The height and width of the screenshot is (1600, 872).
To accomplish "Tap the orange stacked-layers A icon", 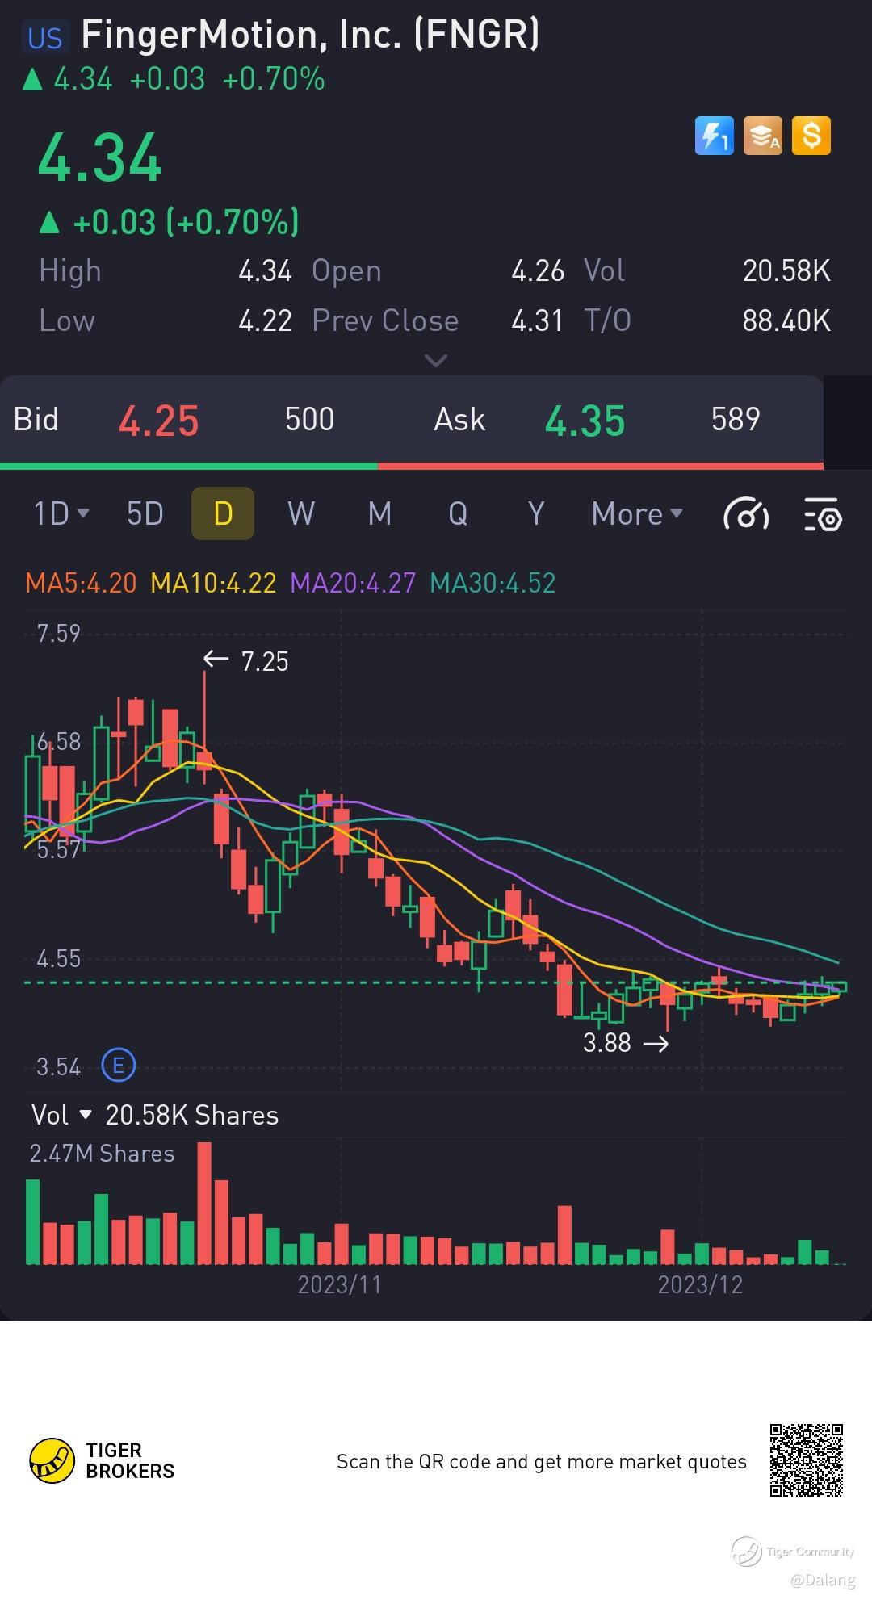I will (763, 136).
